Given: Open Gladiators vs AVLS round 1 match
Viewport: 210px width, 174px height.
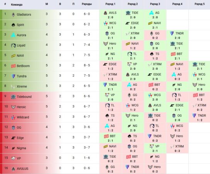Looking at the screenshot, I should [x=110, y=15].
